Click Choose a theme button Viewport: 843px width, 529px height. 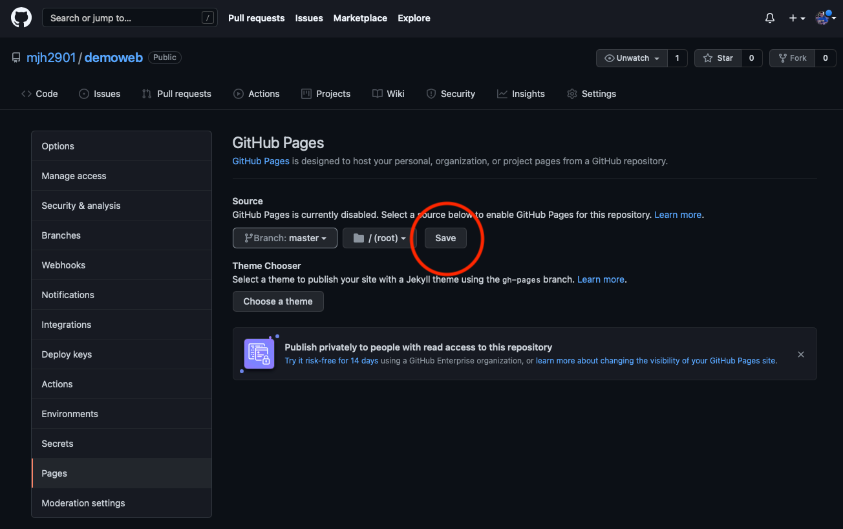(x=278, y=301)
